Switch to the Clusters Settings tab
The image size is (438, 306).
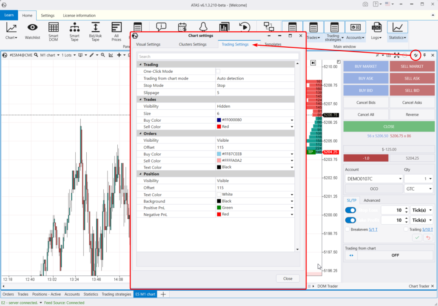[x=193, y=44]
